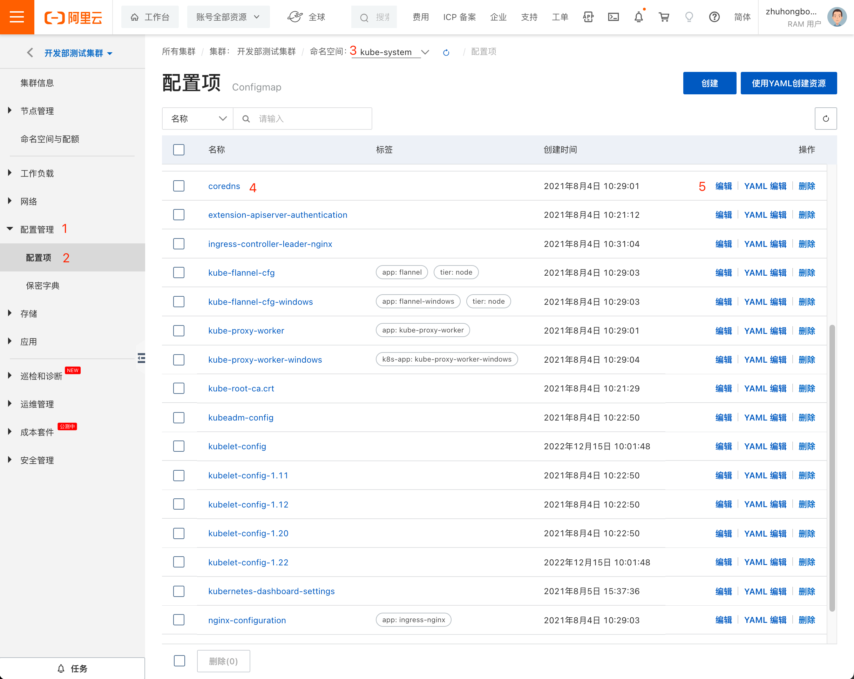Check the ingress-controller-leader-nginx row
The width and height of the screenshot is (854, 679).
click(x=179, y=244)
